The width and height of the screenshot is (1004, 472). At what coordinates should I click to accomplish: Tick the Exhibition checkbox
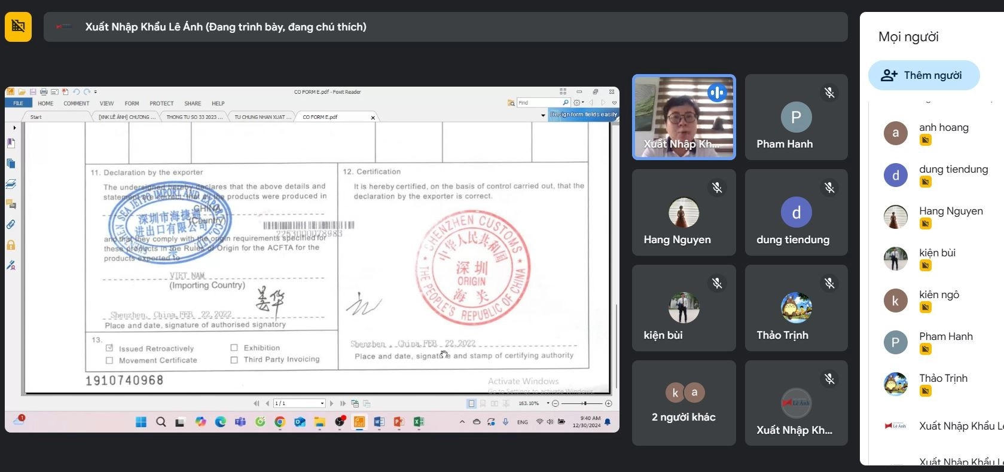click(234, 348)
